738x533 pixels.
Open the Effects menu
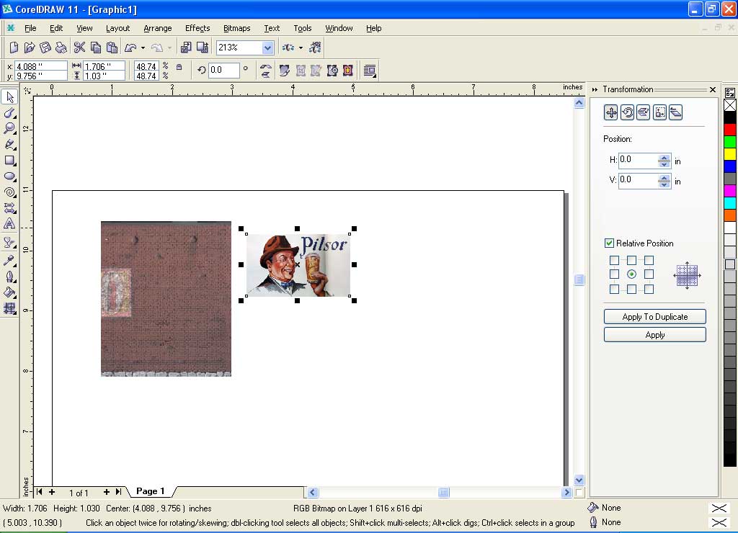[x=197, y=28]
